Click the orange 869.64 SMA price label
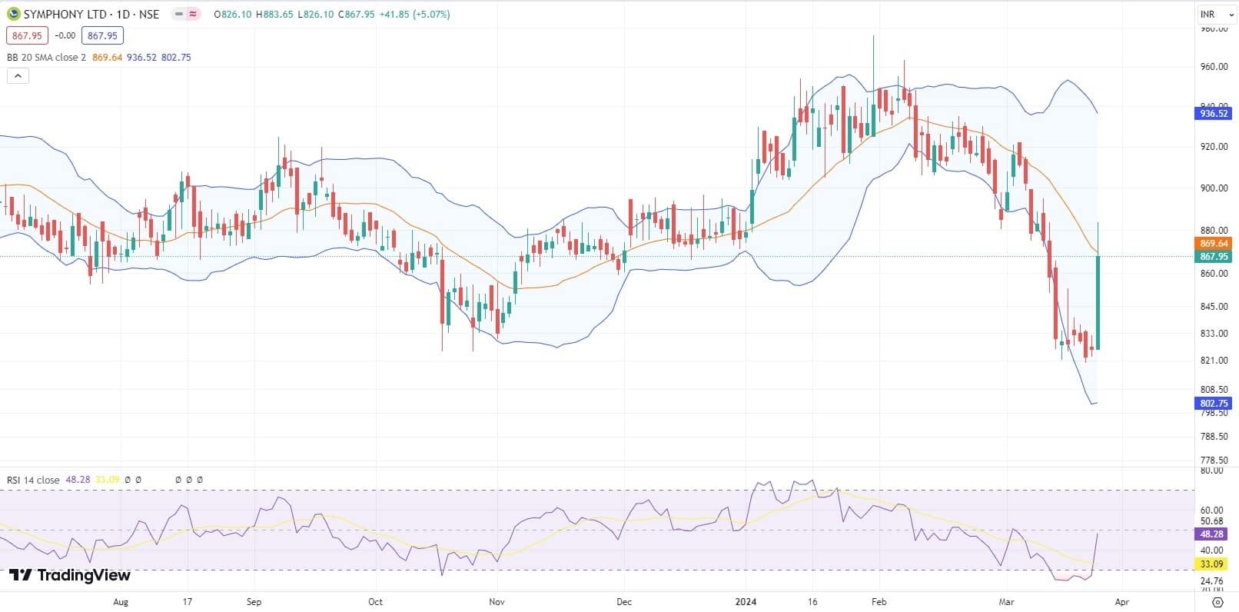1239x612 pixels. (x=1214, y=244)
